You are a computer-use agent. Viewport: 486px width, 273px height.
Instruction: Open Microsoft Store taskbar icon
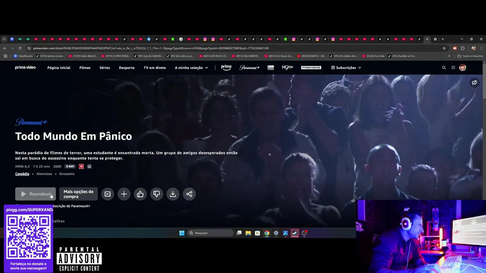257,233
